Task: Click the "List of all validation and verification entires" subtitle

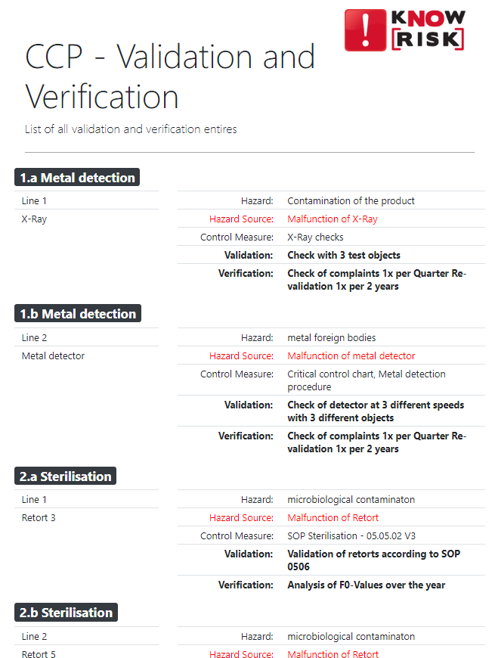Action: (131, 129)
